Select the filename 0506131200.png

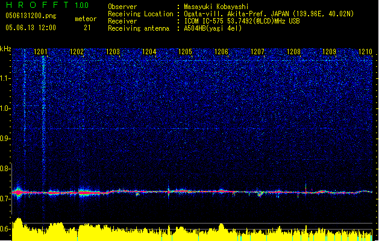point(31,16)
